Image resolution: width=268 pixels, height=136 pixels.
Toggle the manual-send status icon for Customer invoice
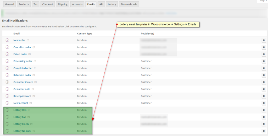pyautogui.click(x=7, y=82)
